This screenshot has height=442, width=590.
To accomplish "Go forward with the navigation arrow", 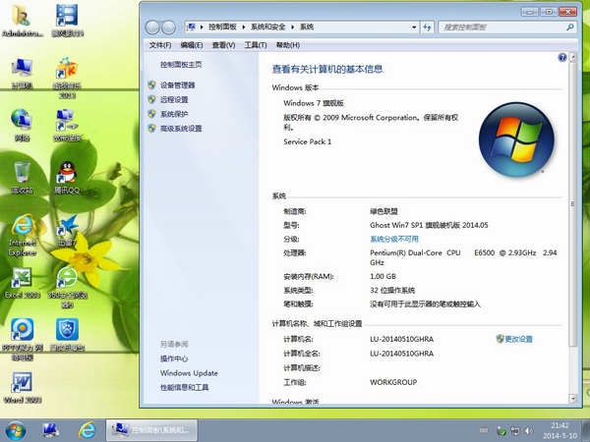I will tap(168, 28).
